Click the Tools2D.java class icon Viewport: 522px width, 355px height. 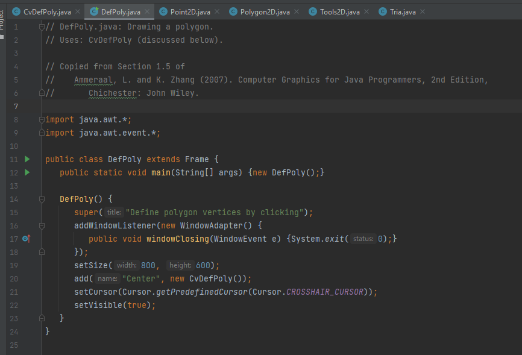[313, 11]
